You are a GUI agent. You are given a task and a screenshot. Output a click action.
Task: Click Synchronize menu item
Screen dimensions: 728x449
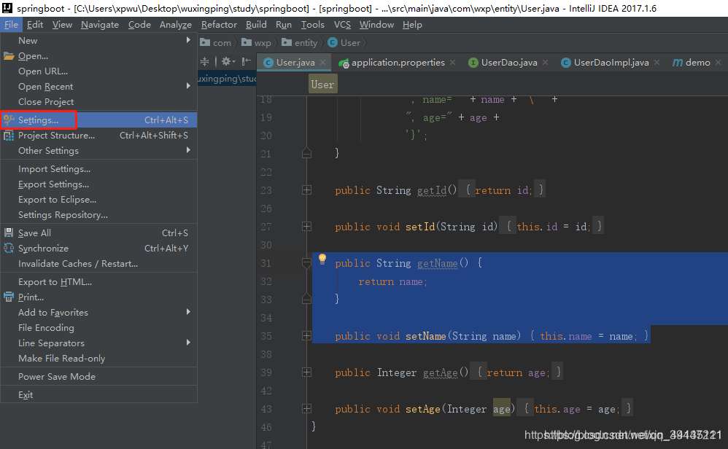(99, 248)
